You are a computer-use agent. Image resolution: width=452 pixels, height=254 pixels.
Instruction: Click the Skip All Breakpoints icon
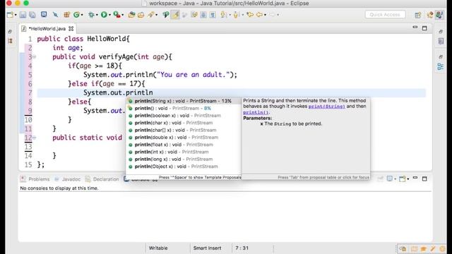pyautogui.click(x=55, y=15)
